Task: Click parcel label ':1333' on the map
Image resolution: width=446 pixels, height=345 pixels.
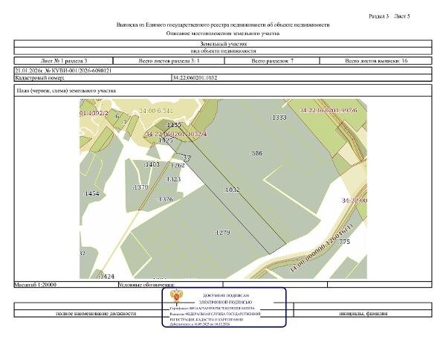Action: click(278, 117)
